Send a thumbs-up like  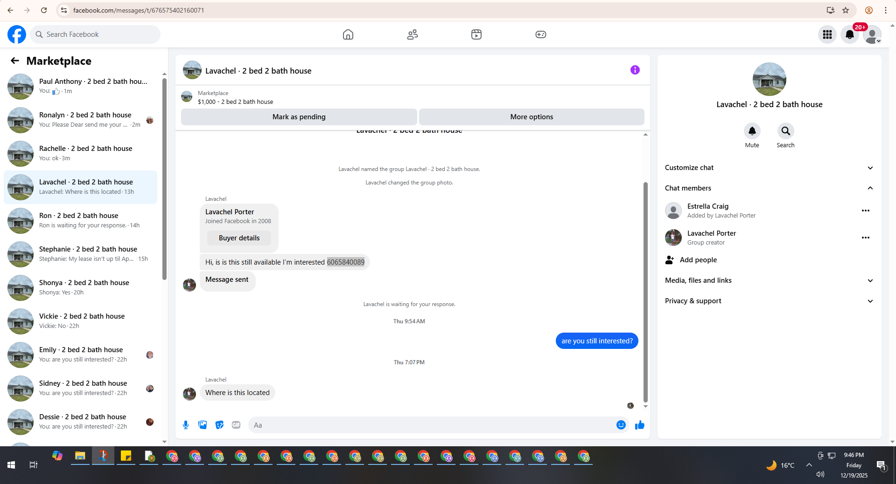[x=640, y=425]
